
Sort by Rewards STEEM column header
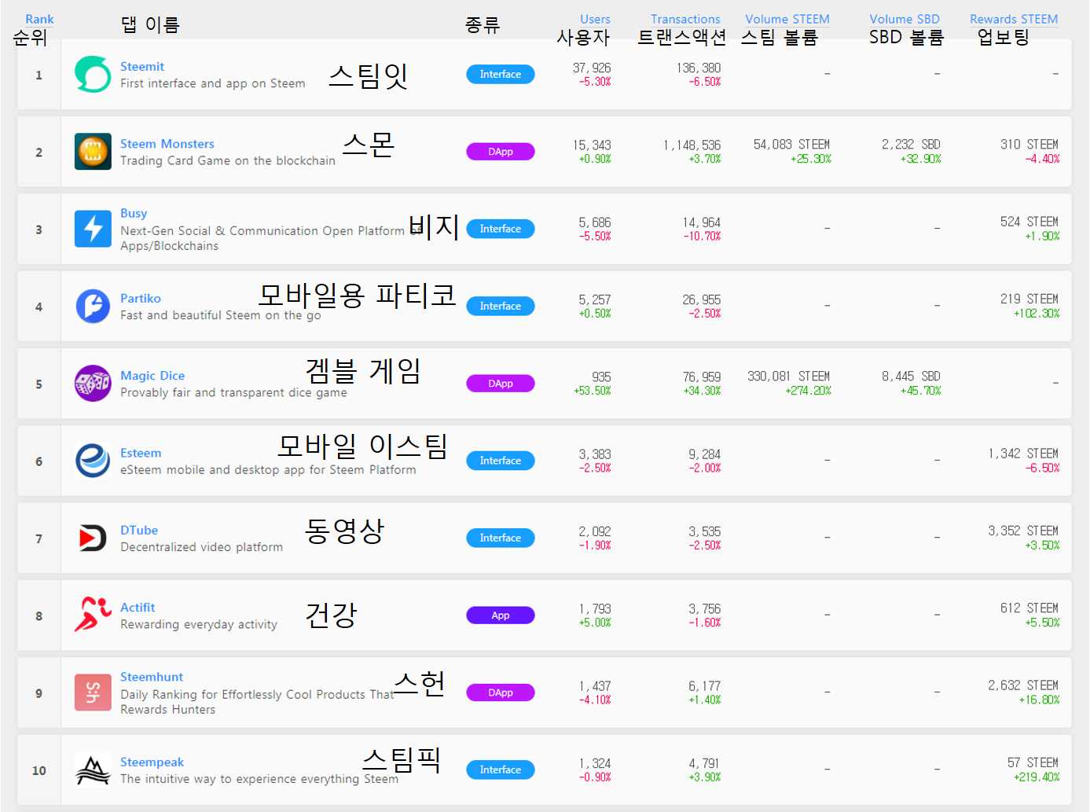1014,19
